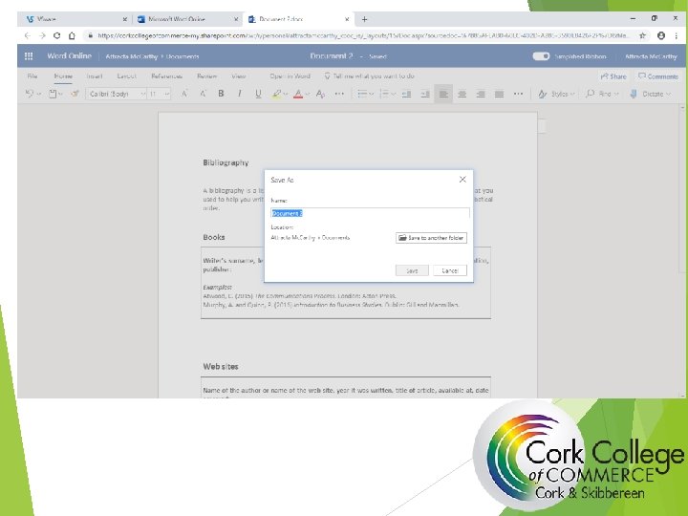This screenshot has width=688, height=516.
Task: Expand bullets dropdown arrow
Action: [372, 94]
